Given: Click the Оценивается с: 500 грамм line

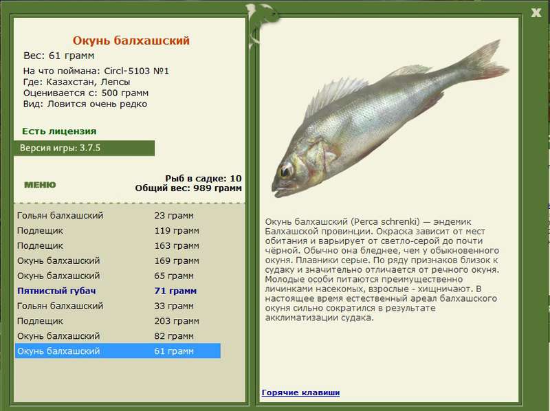Looking at the screenshot, I should click(86, 93).
